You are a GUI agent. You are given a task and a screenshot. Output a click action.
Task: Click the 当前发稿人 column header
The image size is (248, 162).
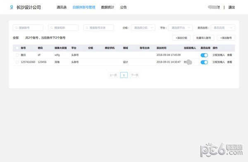pos(190,48)
